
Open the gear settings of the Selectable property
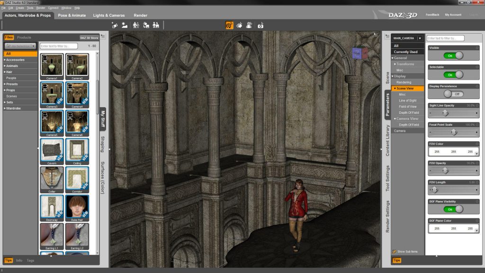point(477,67)
